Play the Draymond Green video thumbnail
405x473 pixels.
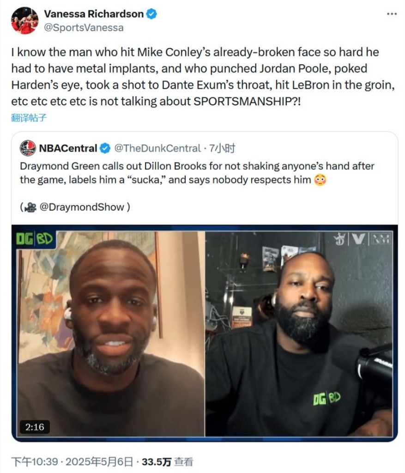click(205, 333)
